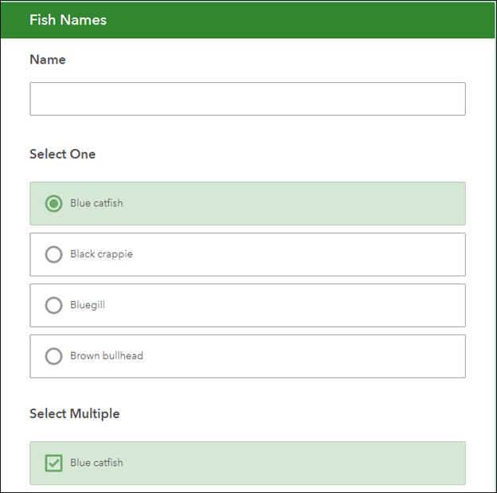The height and width of the screenshot is (493, 497).
Task: Click the Brown bullhead label text
Action: (107, 356)
